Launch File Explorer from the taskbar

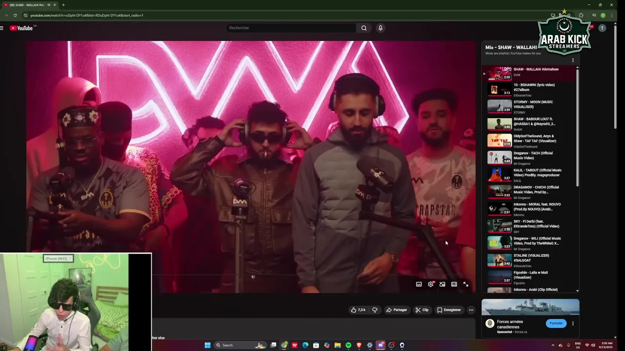337,345
